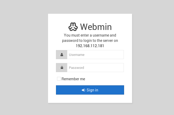Click the "password to login to the server on" line
The width and height of the screenshot is (174, 115).
tap(90, 41)
